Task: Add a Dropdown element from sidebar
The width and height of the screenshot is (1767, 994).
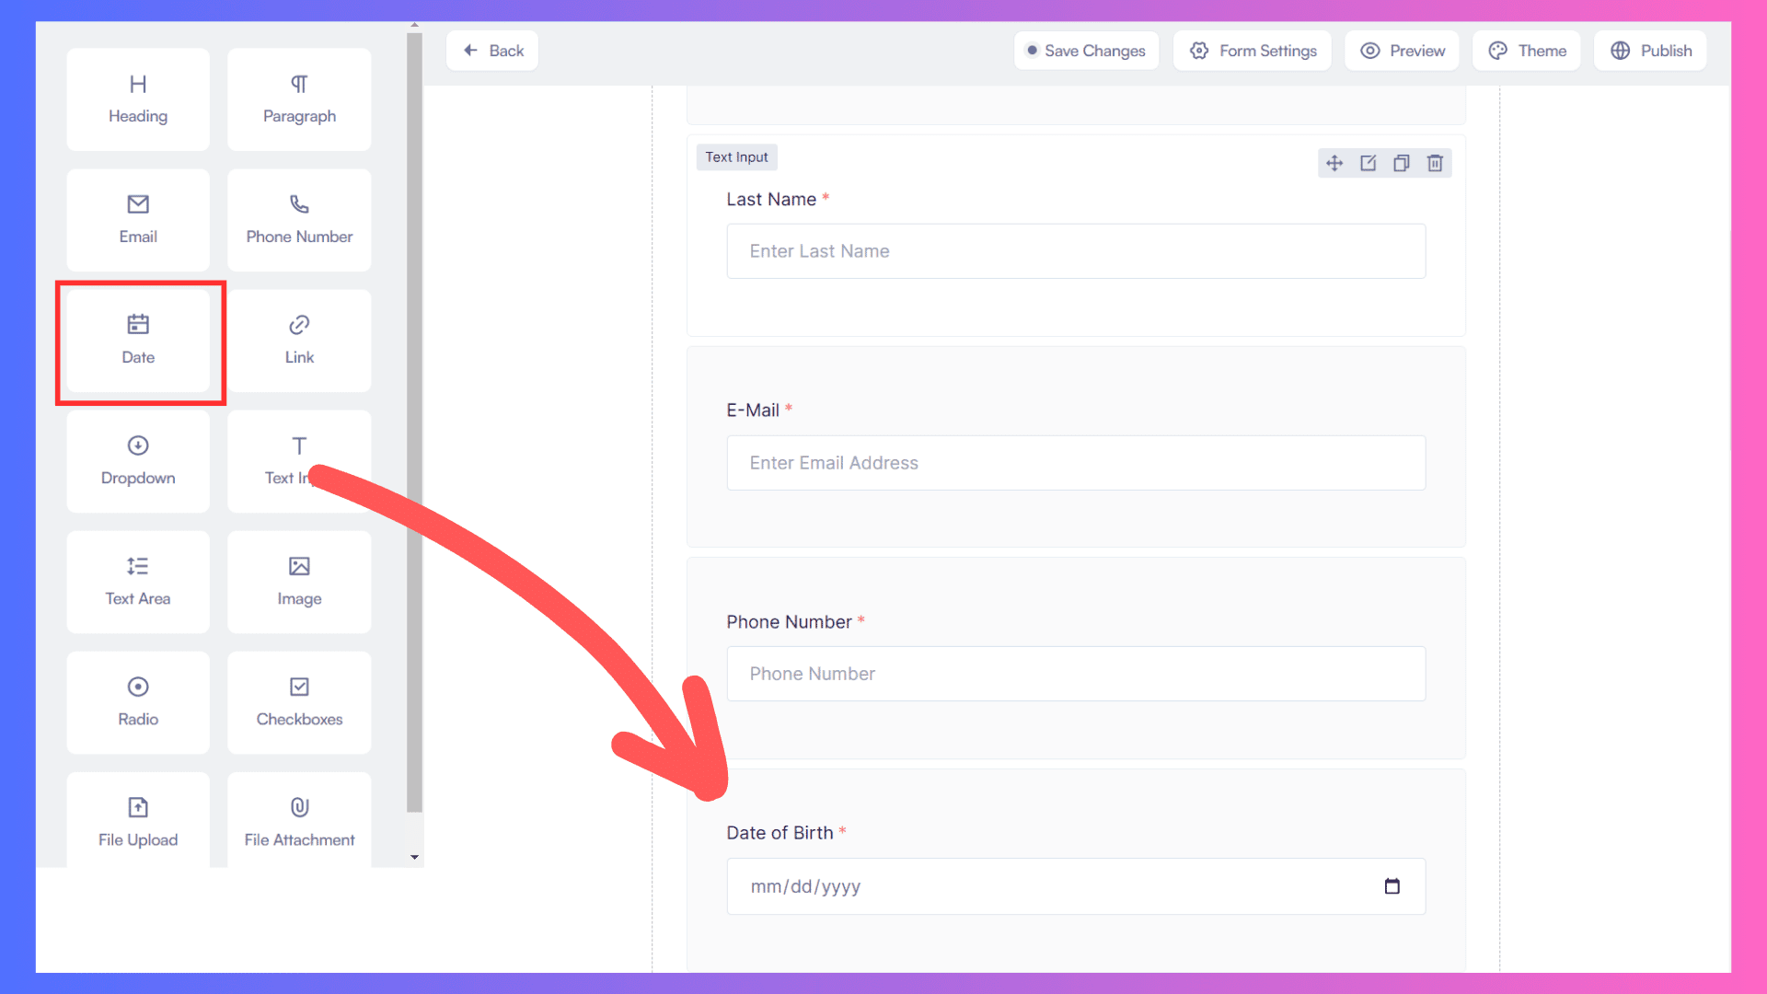Action: point(138,461)
